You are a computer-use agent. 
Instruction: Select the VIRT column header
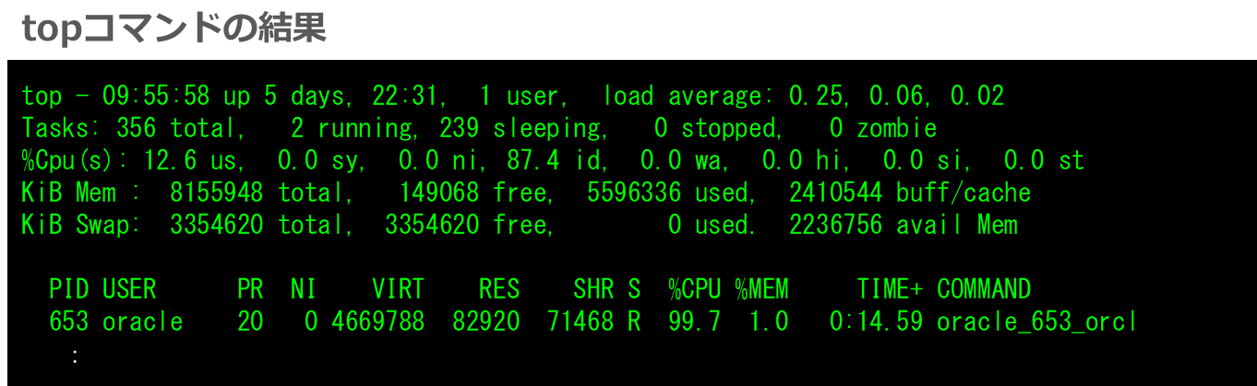tap(398, 289)
